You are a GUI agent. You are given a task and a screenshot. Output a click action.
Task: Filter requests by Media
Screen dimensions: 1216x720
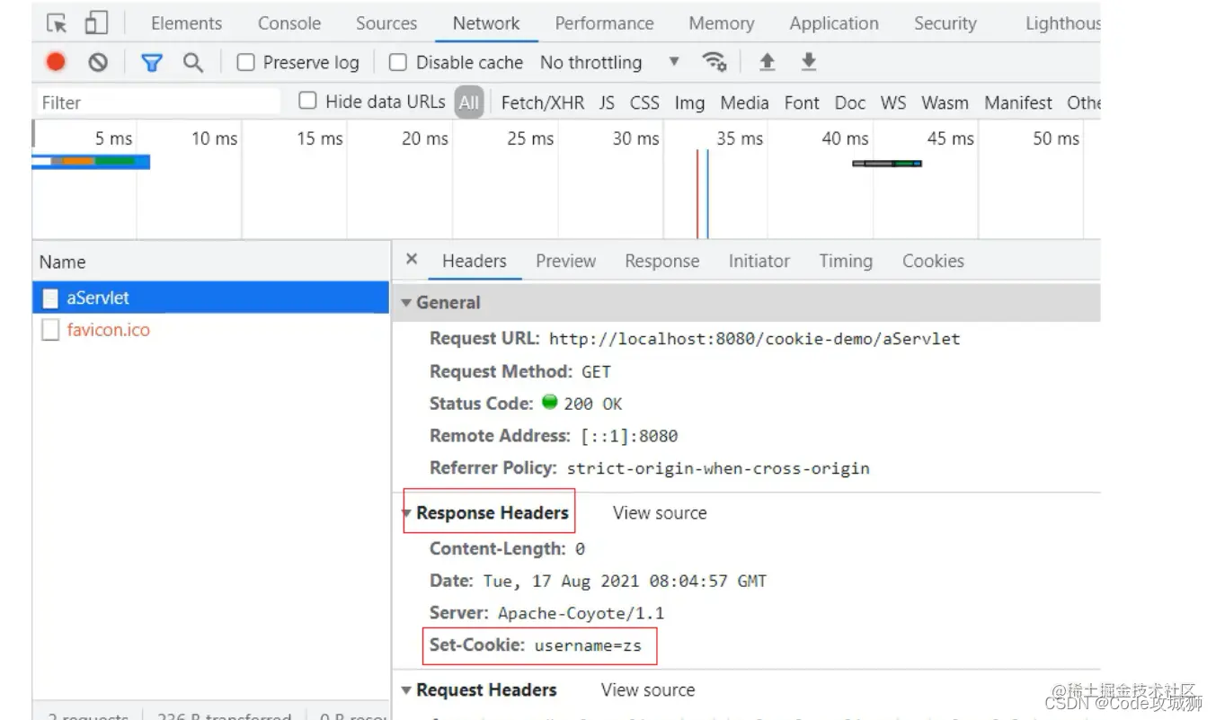click(x=744, y=102)
